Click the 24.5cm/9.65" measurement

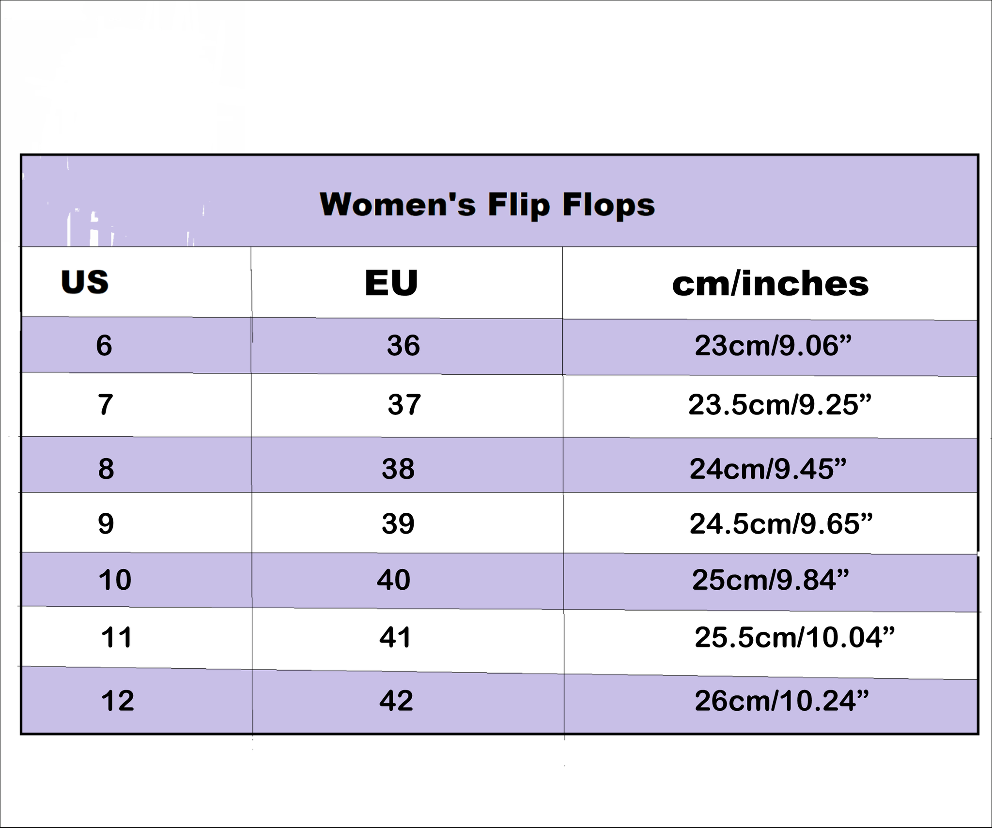pyautogui.click(x=781, y=524)
